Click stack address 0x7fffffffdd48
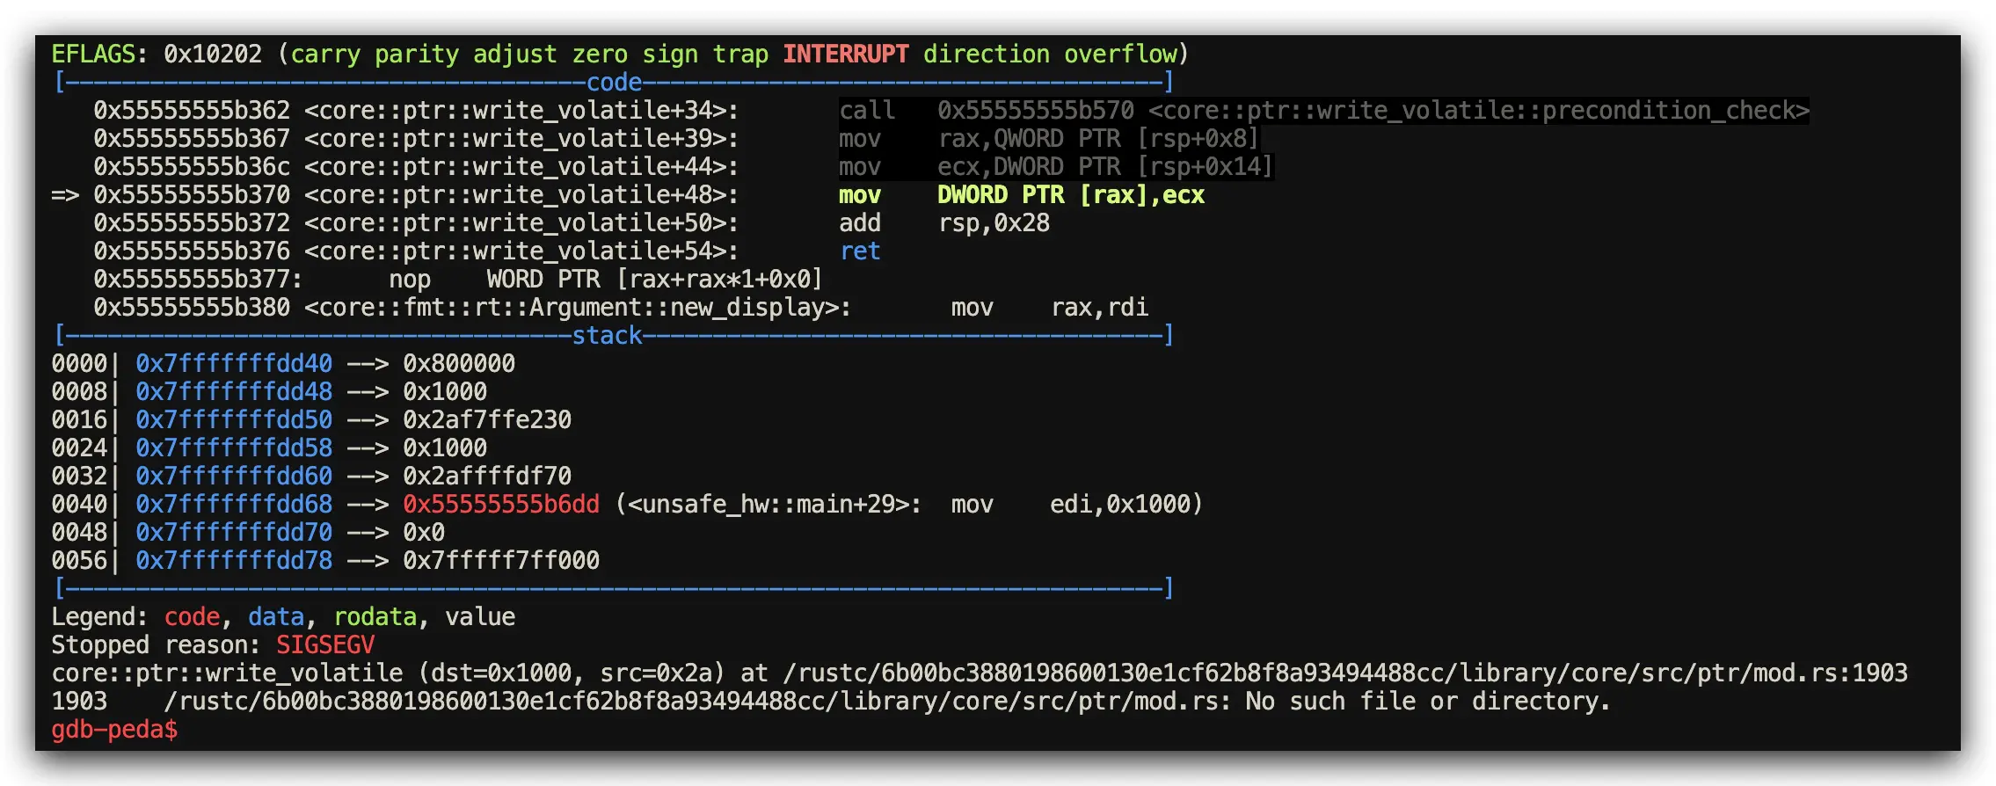The height and width of the screenshot is (786, 1996). coord(234,392)
